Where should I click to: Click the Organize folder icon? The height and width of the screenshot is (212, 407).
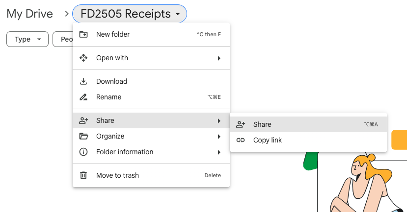[83, 136]
